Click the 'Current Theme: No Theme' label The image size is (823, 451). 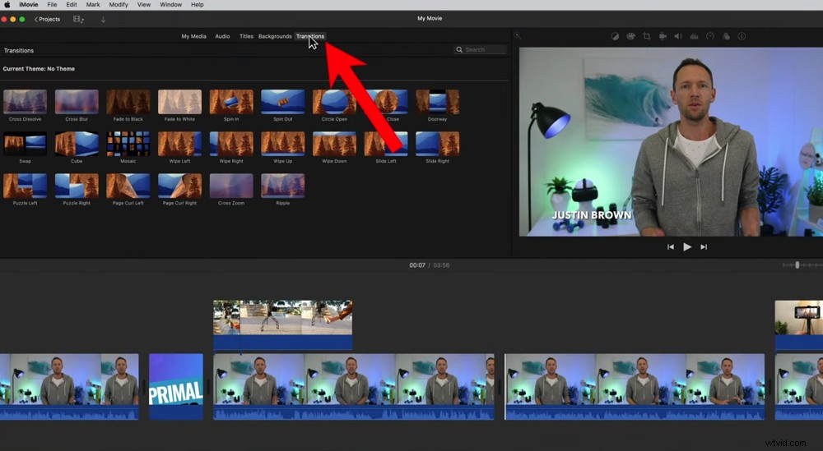coord(39,69)
